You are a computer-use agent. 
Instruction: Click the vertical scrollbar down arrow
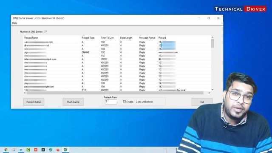tap(212, 90)
